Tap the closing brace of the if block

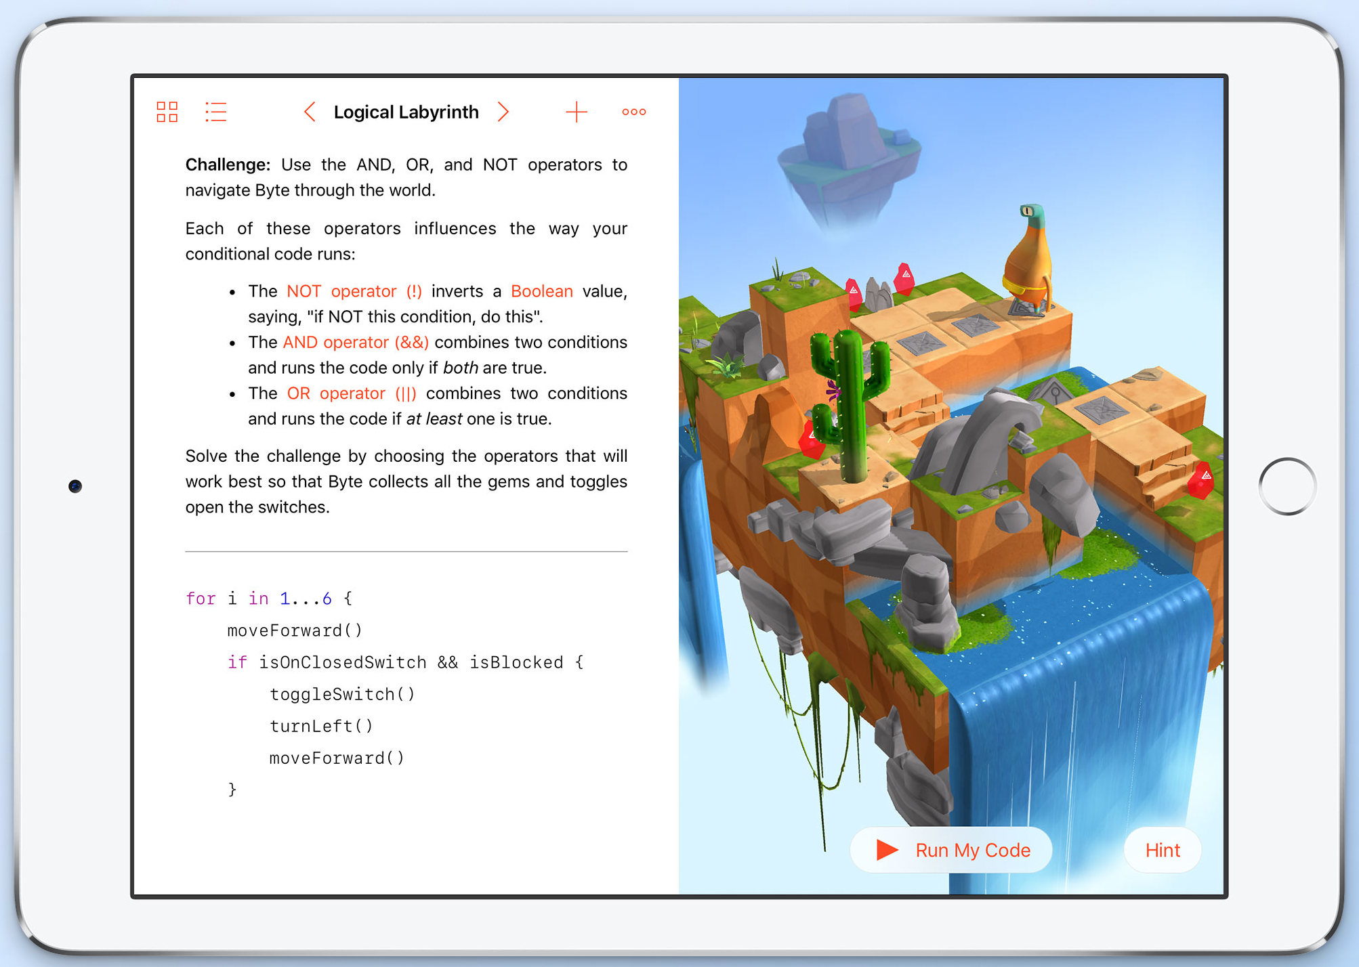[x=232, y=790]
